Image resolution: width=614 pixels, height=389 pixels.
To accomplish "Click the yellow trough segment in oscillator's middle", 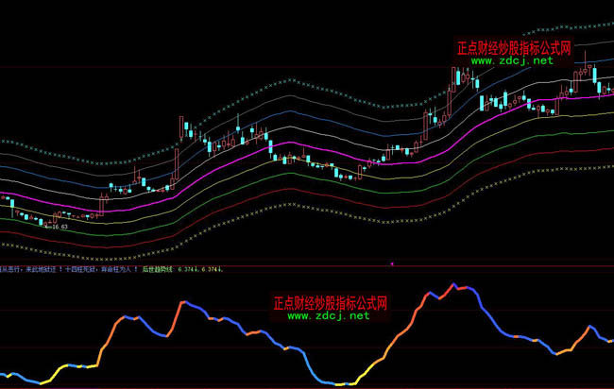I will (x=340, y=383).
